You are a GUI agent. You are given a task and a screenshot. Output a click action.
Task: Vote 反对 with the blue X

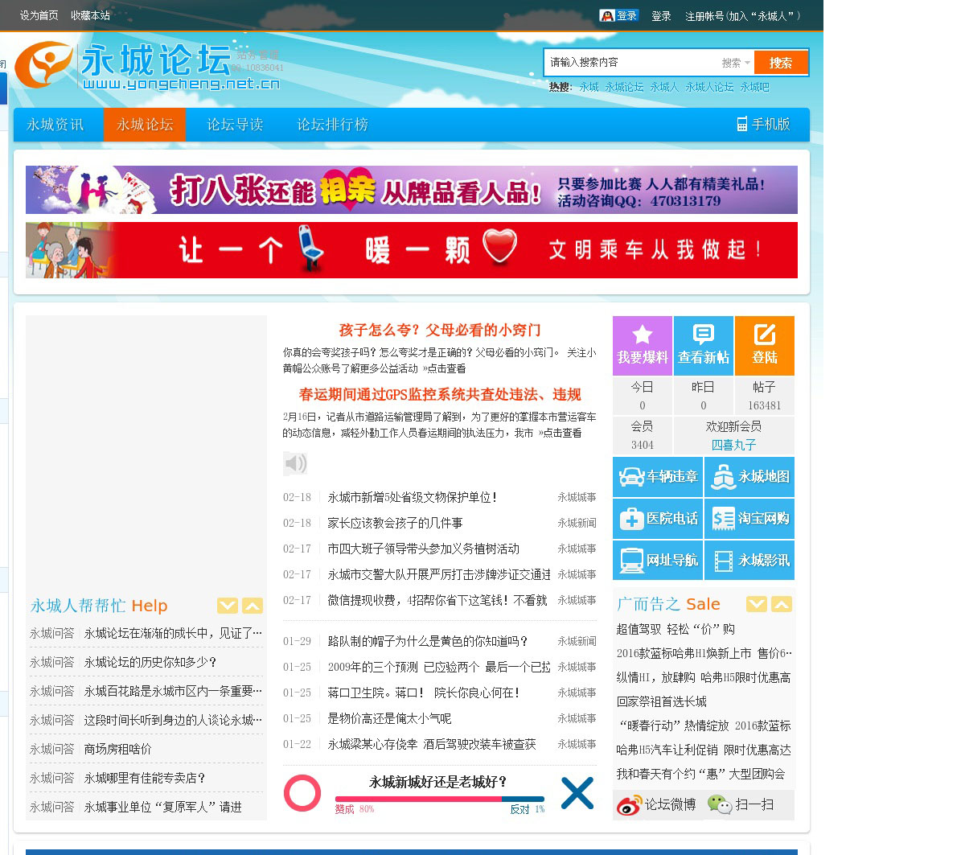point(577,793)
